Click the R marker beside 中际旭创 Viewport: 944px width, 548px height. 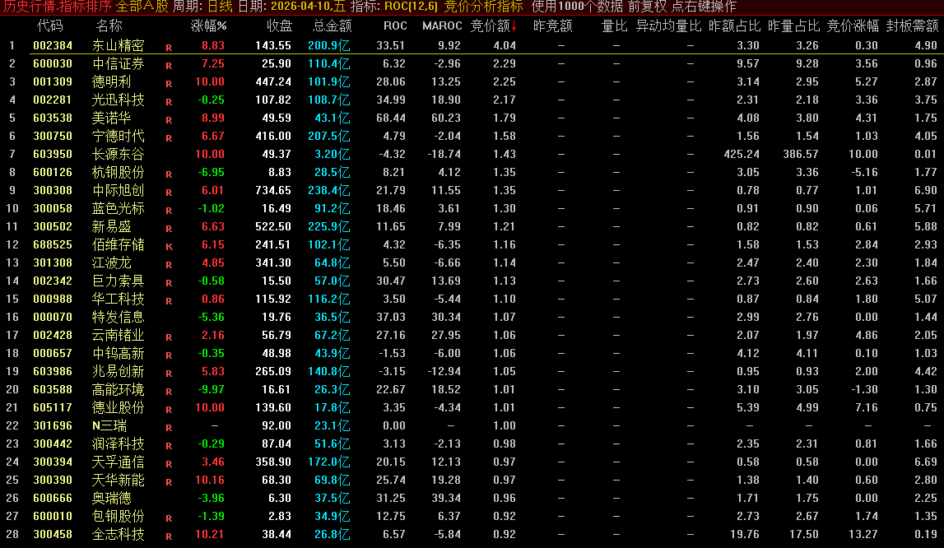pyautogui.click(x=169, y=192)
